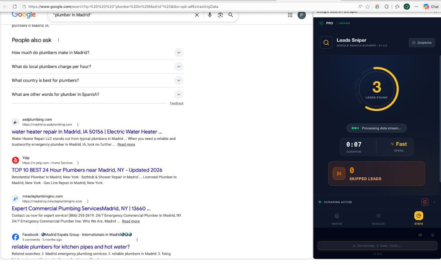Screen dimensions: 441x275
Task: Open Read Aloud in the address bar
Action: [x=360, y=7]
